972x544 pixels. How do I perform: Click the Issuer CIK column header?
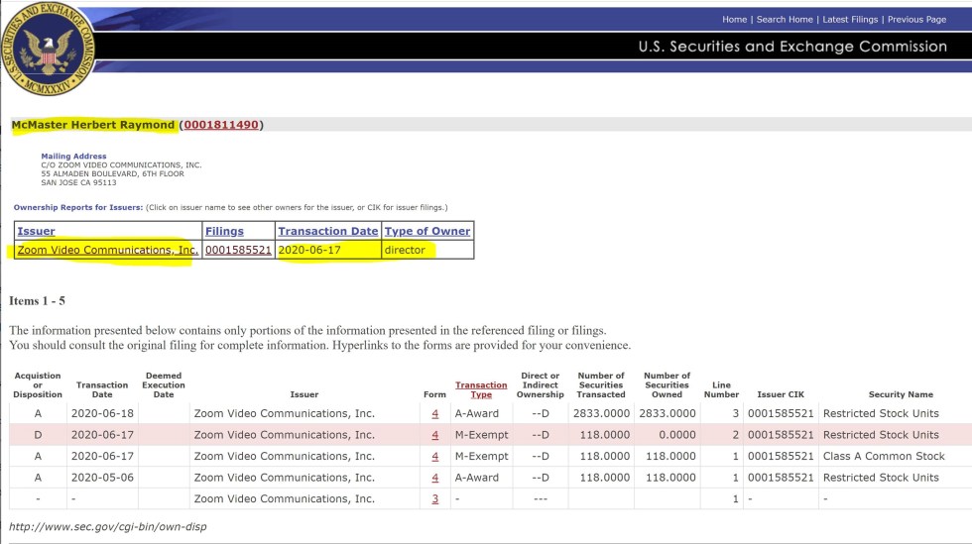point(781,394)
